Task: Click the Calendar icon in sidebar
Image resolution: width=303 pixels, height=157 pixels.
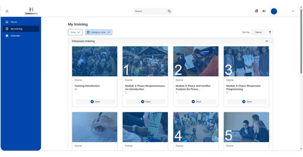Action: (x=7, y=36)
